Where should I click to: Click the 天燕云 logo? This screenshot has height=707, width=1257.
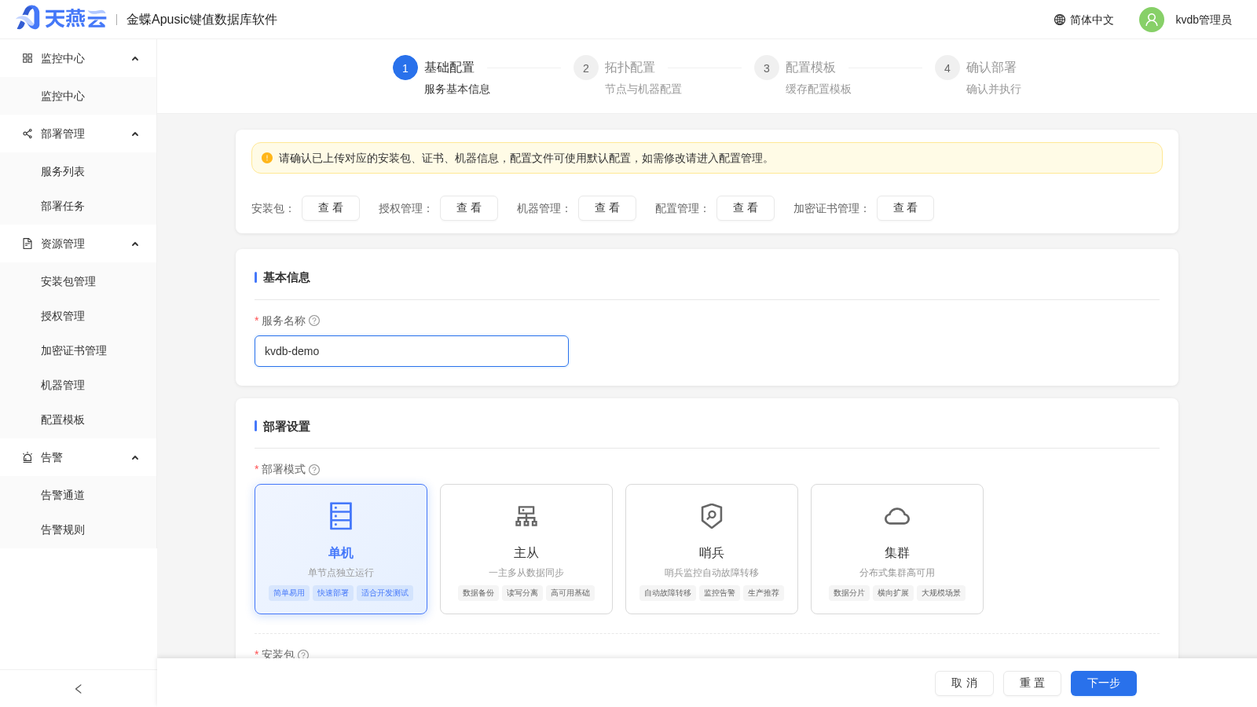tap(61, 18)
